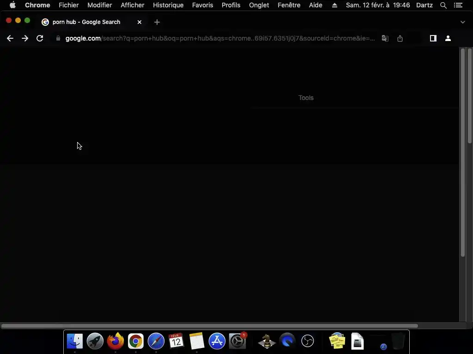Viewport: 473px width, 354px height.
Task: Open the Historique menu
Action: 168,5
